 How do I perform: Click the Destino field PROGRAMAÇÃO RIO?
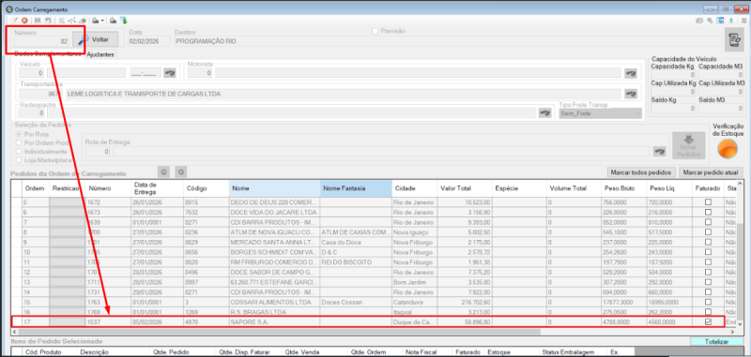click(448, 41)
